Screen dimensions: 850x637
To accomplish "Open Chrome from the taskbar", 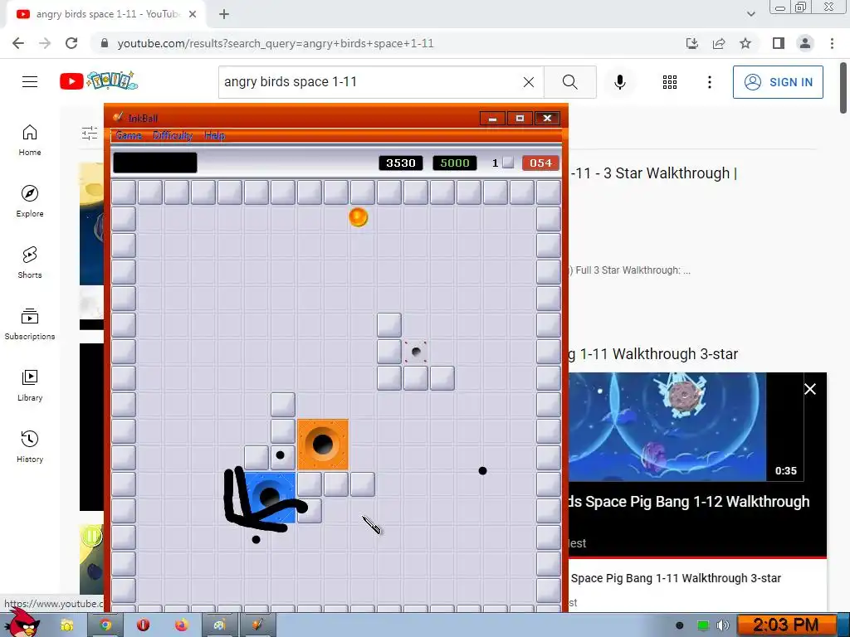I will click(x=105, y=625).
